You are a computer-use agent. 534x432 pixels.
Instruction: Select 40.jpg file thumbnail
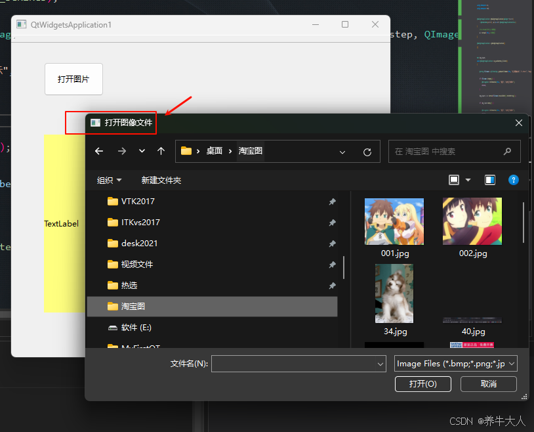point(472,320)
